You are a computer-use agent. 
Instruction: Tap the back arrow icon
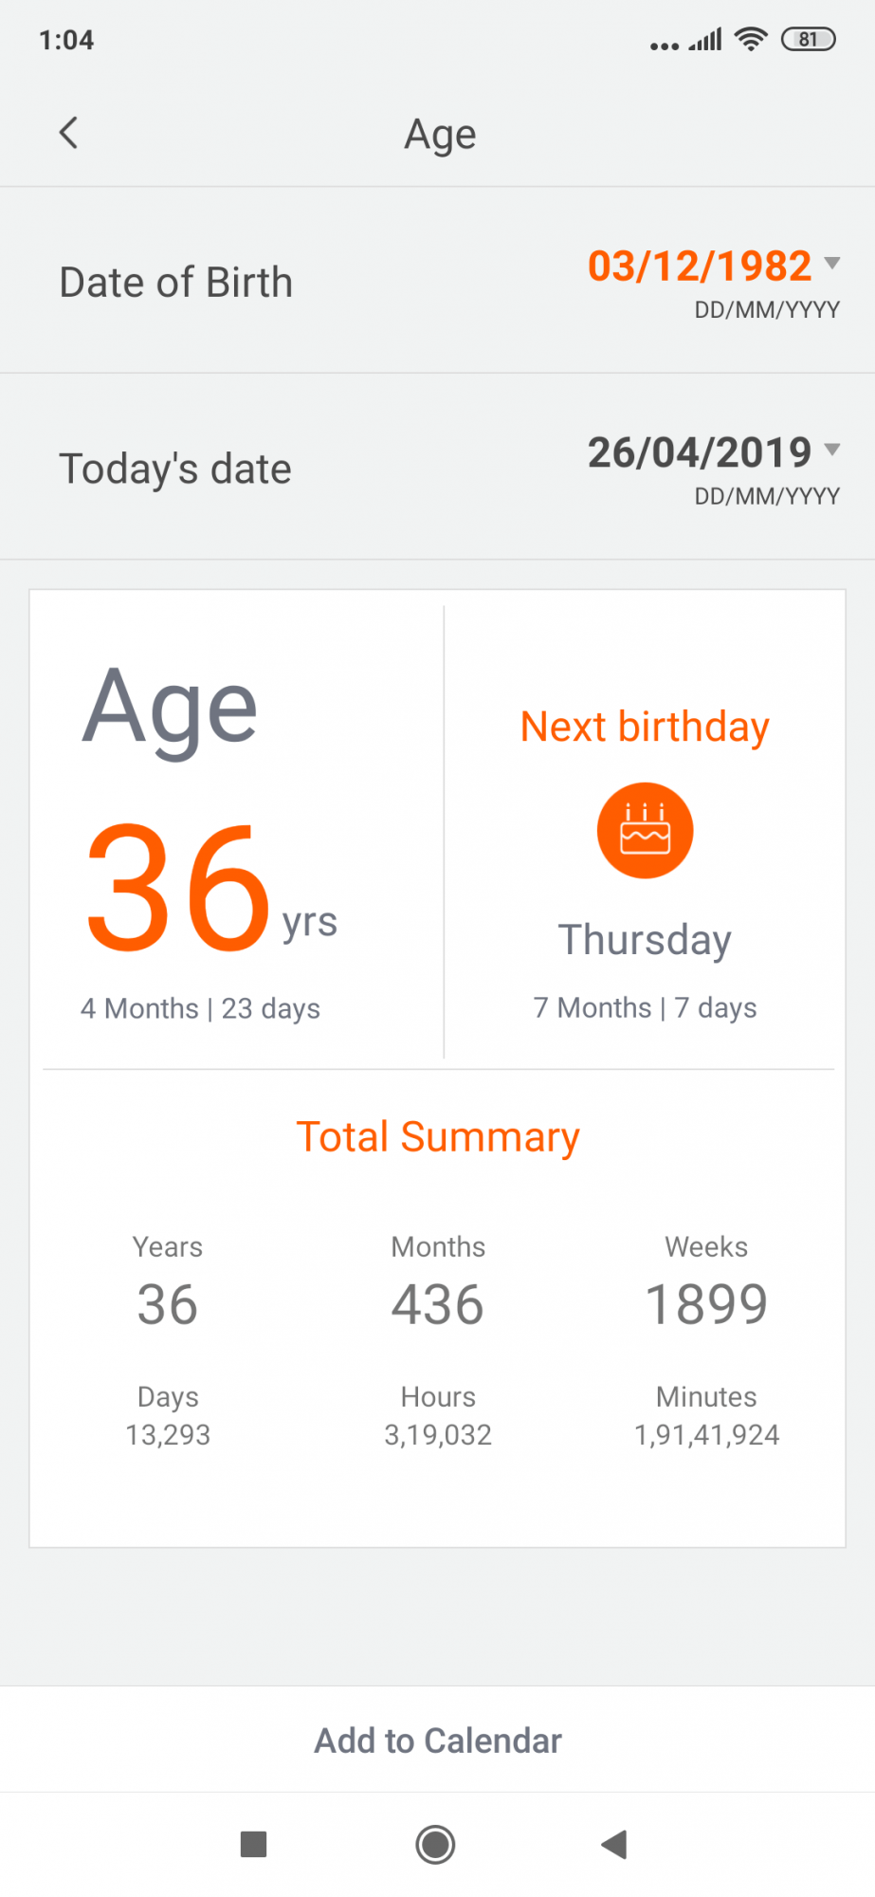[x=68, y=133]
